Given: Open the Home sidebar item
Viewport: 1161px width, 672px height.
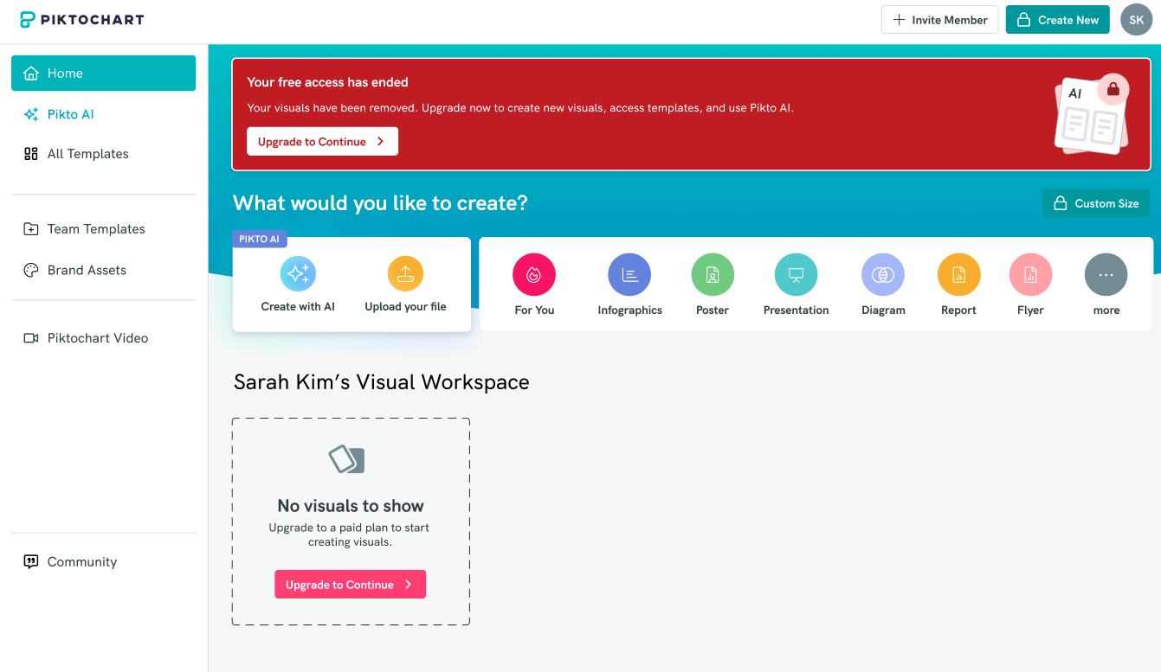Looking at the screenshot, I should 103,73.
